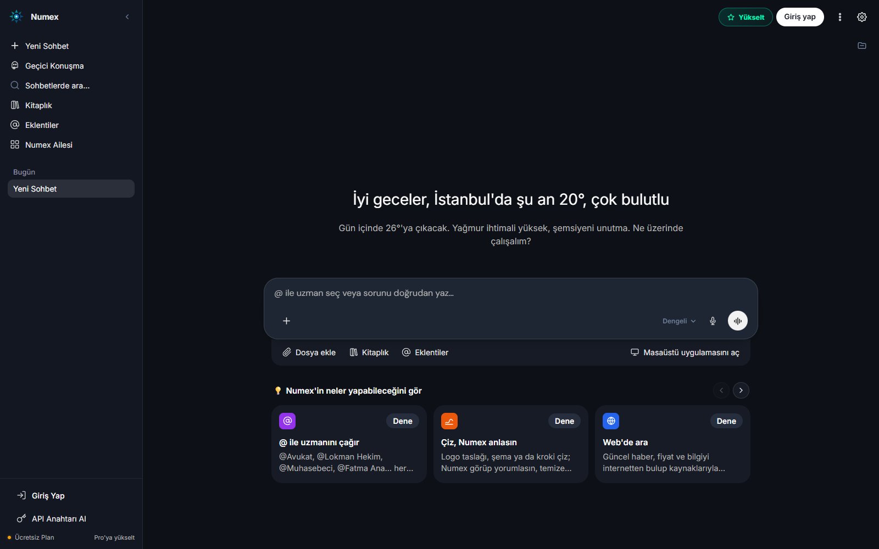Screen dimensions: 879x549
Task: Open settings gear icon
Action: 862,17
